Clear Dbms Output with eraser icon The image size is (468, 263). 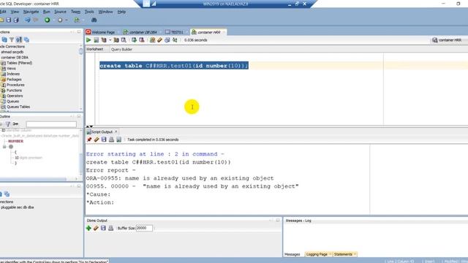click(x=96, y=228)
